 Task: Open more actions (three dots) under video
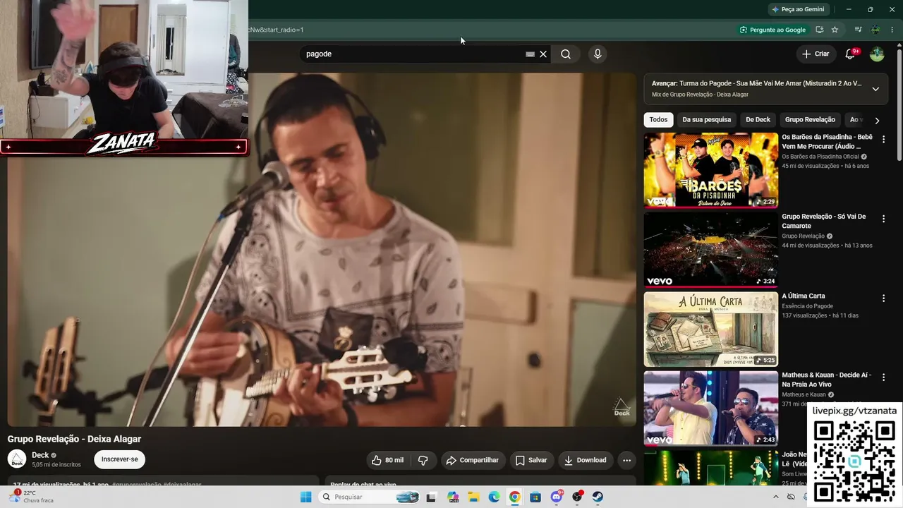click(x=626, y=460)
